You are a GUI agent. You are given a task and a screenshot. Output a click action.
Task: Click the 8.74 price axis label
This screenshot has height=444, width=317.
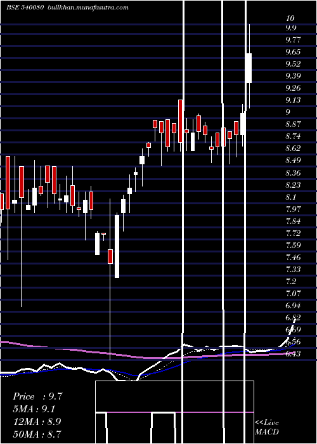(x=293, y=136)
